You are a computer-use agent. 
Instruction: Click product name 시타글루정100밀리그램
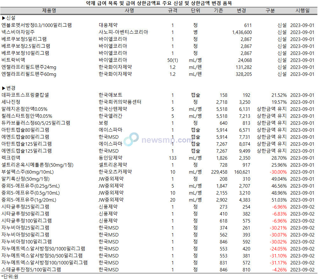[x=27, y=221]
